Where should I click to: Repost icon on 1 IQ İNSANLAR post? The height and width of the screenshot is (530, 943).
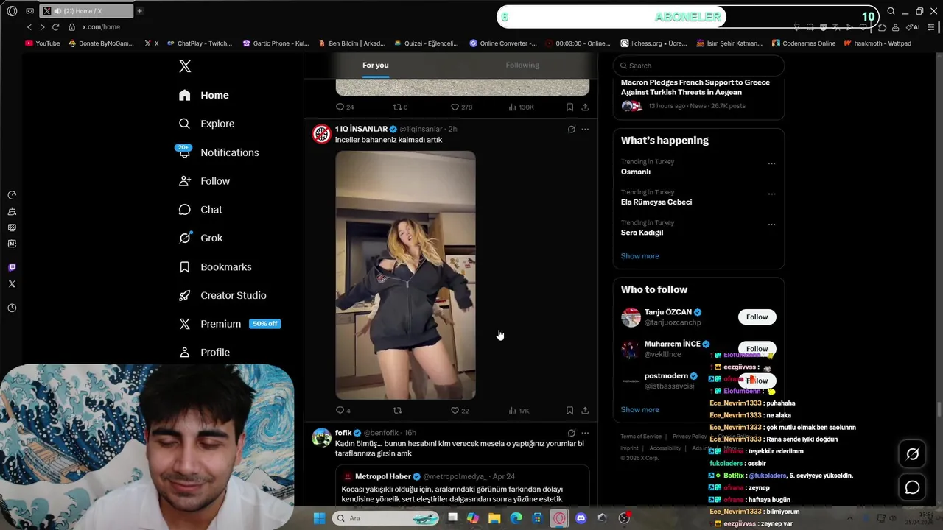[397, 410]
